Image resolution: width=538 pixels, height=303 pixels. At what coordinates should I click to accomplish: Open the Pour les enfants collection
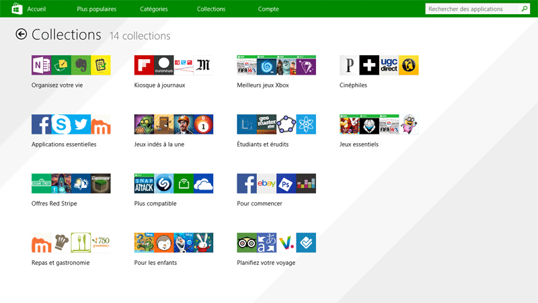(155, 263)
